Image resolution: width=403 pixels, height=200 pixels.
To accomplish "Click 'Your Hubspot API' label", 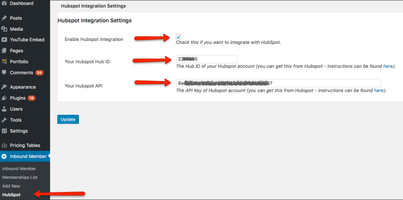I will (83, 86).
